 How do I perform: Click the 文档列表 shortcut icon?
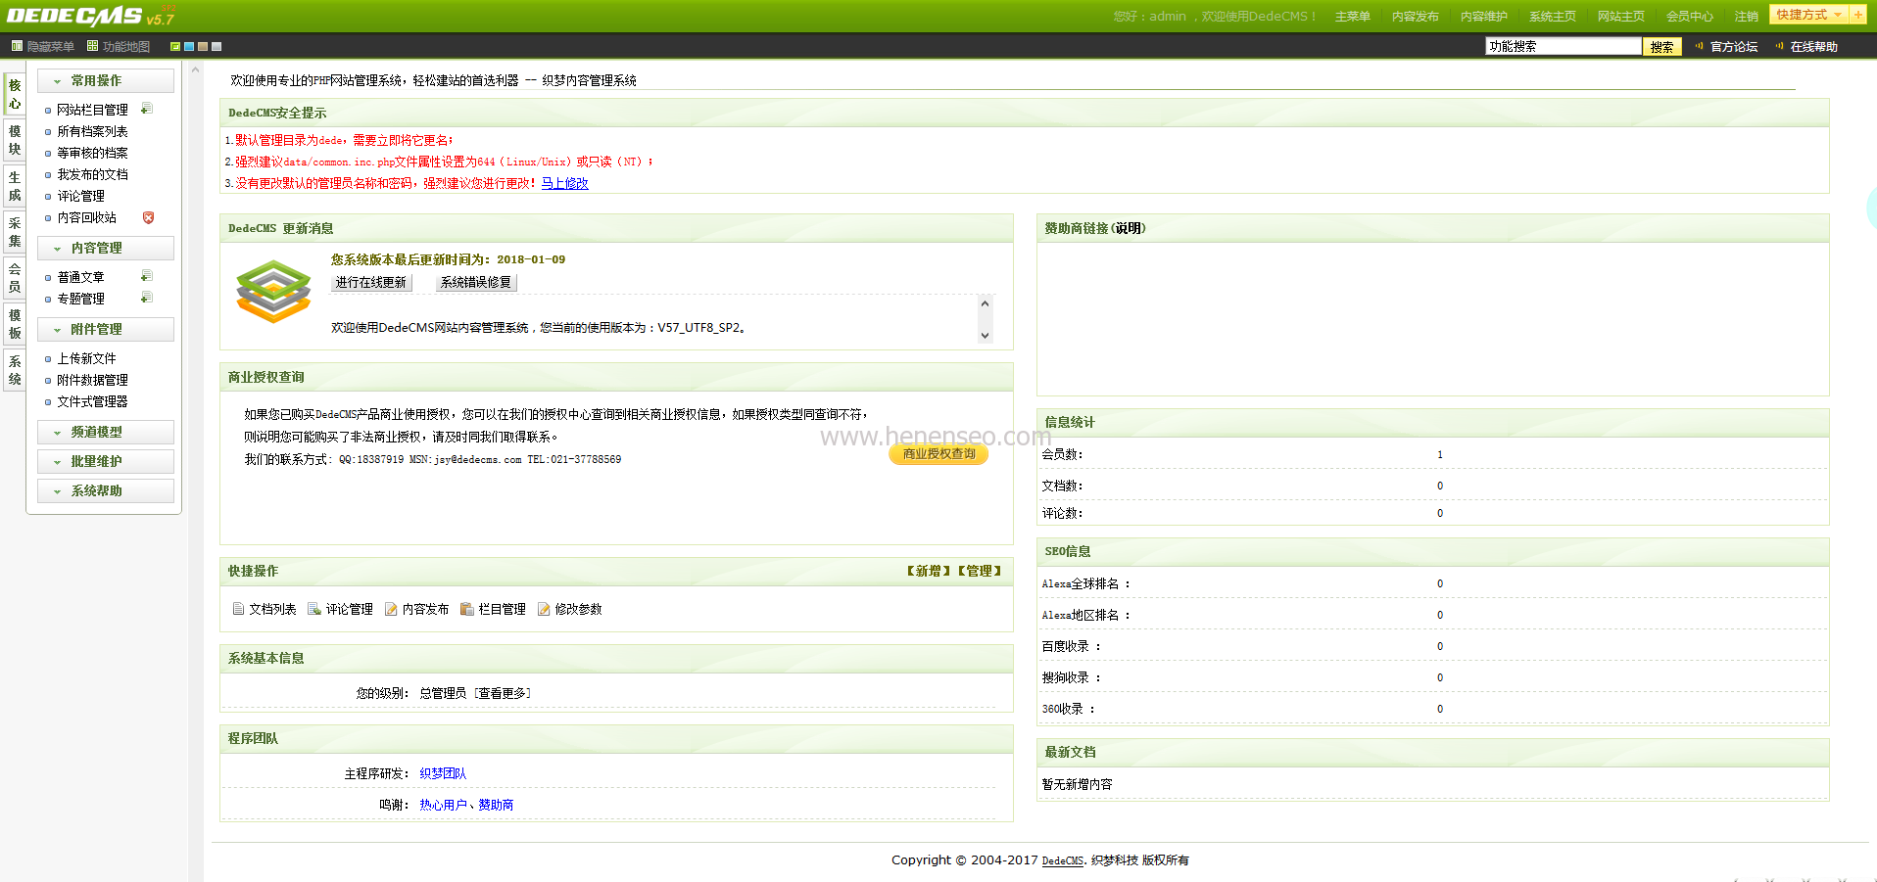pos(238,609)
